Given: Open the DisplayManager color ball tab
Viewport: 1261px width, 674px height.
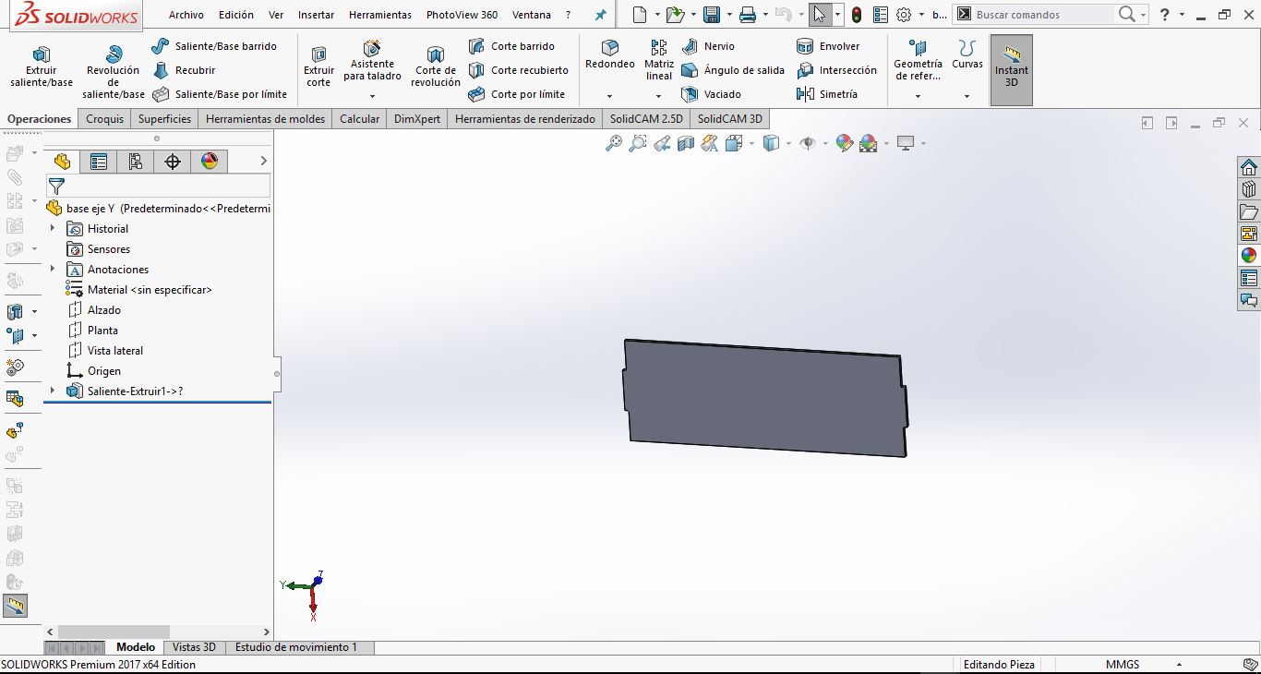Looking at the screenshot, I should point(210,162).
